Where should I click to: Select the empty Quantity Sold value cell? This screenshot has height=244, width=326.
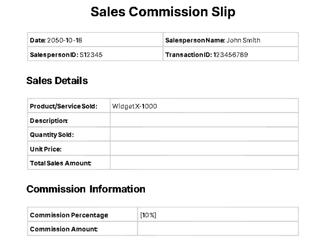click(x=204, y=135)
